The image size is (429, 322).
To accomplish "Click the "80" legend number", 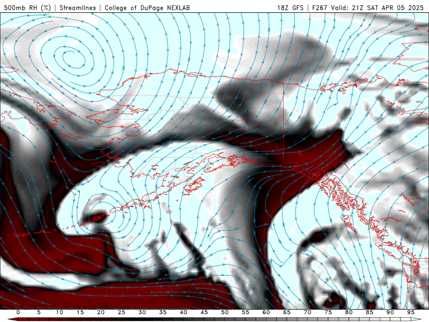I will click(349, 312).
